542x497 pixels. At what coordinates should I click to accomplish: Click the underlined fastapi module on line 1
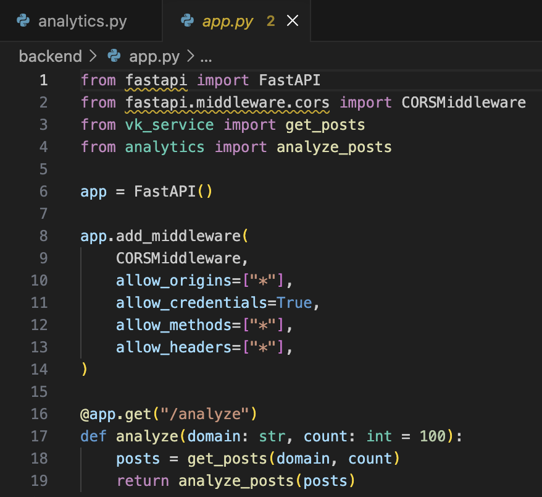156,80
